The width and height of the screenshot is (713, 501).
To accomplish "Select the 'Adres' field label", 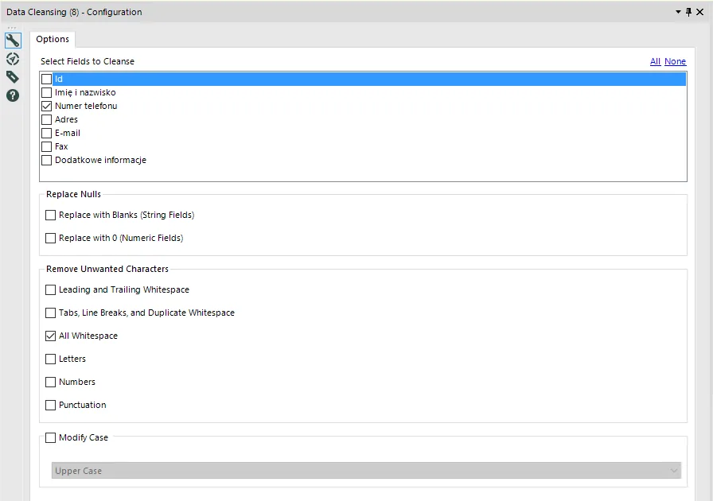I will point(66,119).
